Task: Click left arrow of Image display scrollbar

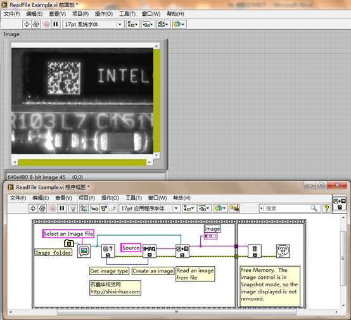Action: click(15, 162)
